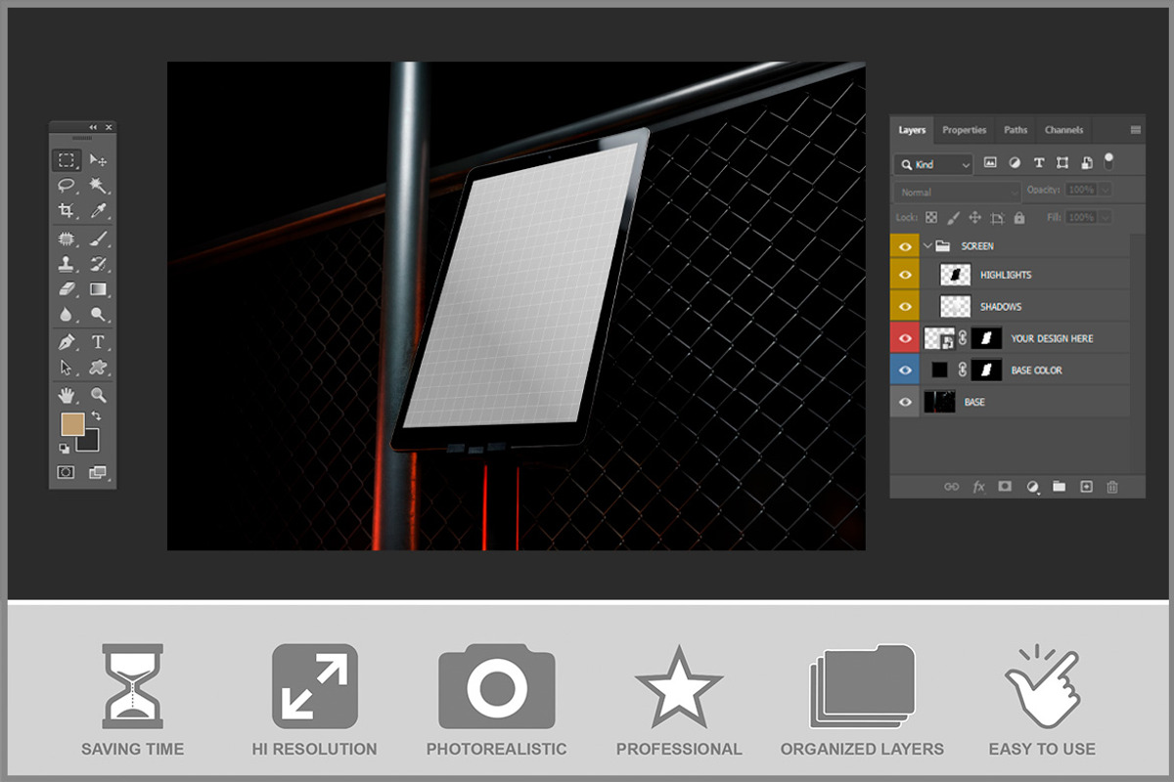The height and width of the screenshot is (782, 1174).
Task: Switch to the Channels tab
Action: point(1063,130)
